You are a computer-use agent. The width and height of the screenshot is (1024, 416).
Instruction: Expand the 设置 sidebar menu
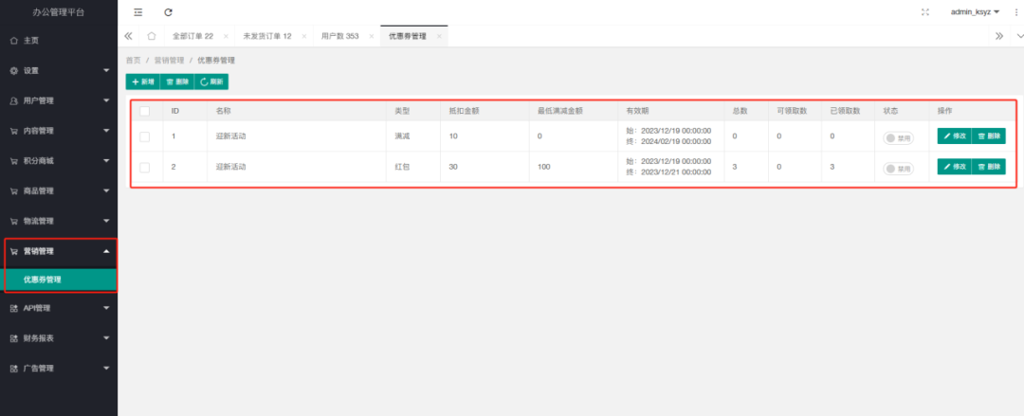(59, 71)
